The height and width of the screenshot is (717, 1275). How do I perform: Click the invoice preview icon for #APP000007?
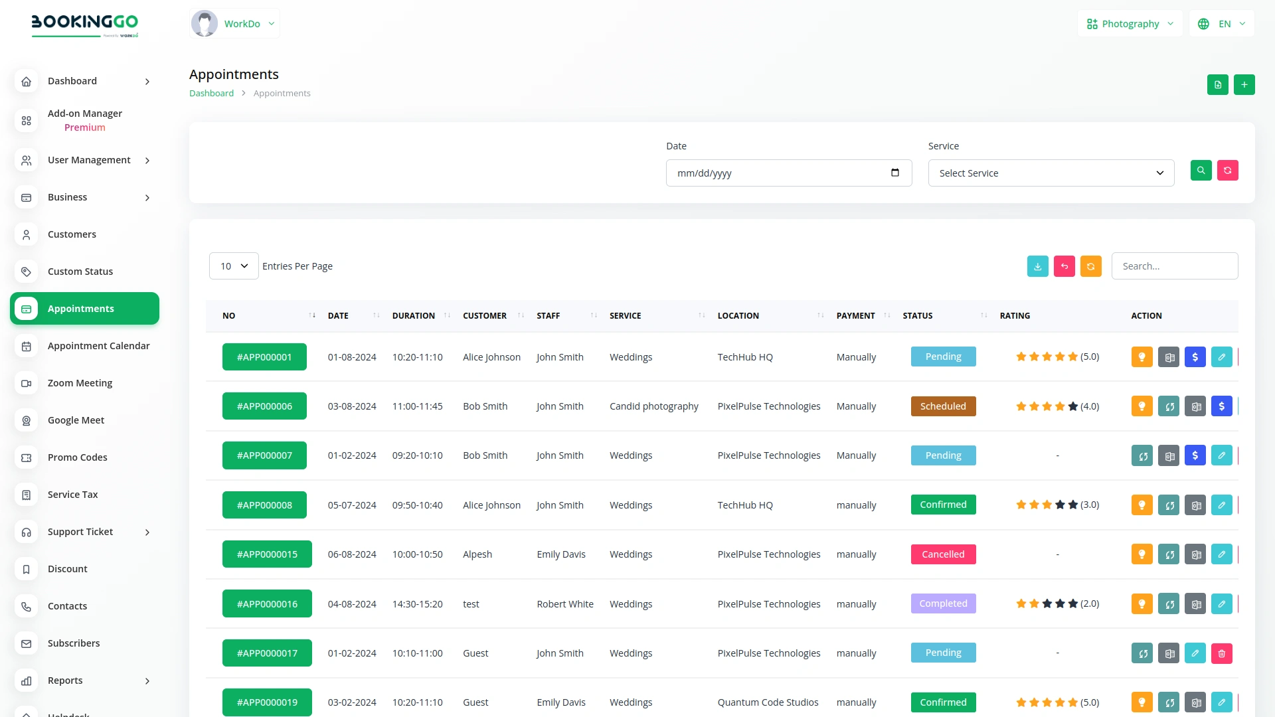tap(1168, 455)
